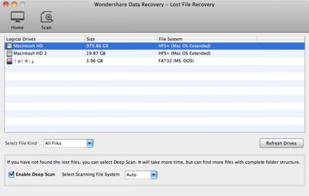Click the Refresh Drives button

point(281,143)
